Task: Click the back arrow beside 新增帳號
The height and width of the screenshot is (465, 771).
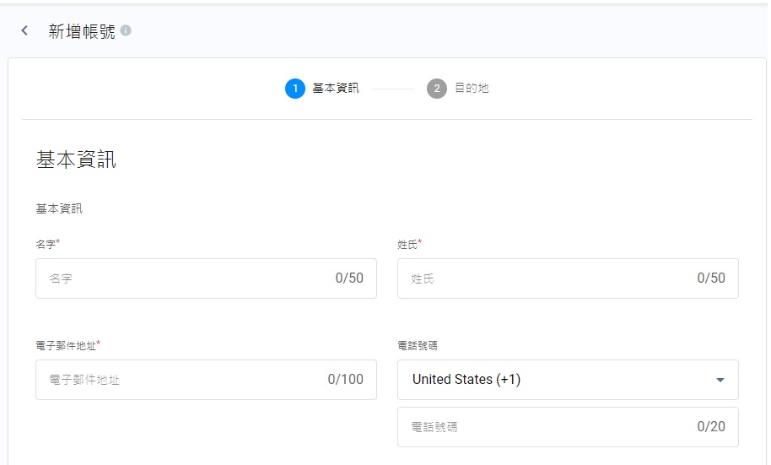Action: (x=24, y=31)
